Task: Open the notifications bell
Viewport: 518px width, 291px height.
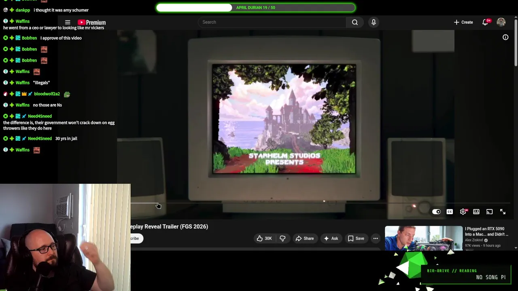Action: point(485,22)
